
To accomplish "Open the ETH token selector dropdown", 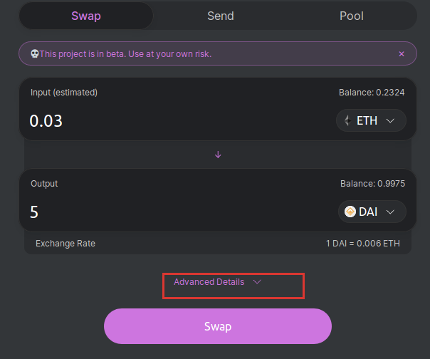I will (x=371, y=120).
